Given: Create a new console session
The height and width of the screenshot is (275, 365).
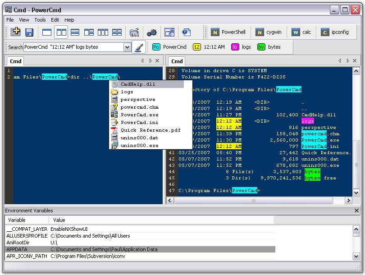Looking at the screenshot, I should click(15, 32).
